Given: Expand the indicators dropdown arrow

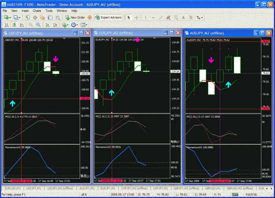Looking at the screenshot, I should point(68,25).
